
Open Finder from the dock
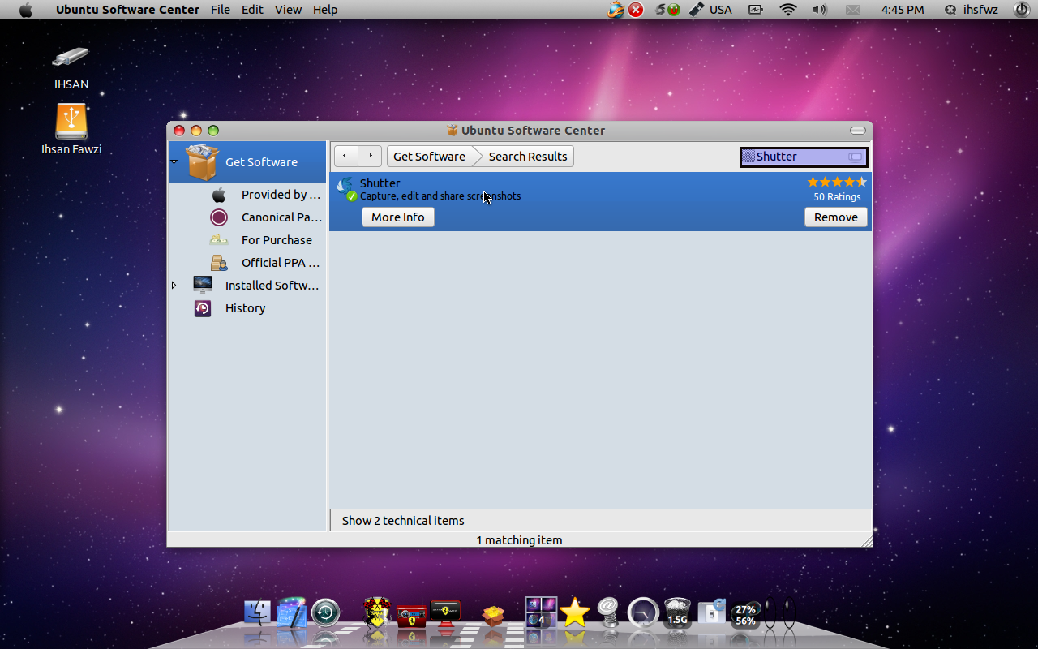258,612
